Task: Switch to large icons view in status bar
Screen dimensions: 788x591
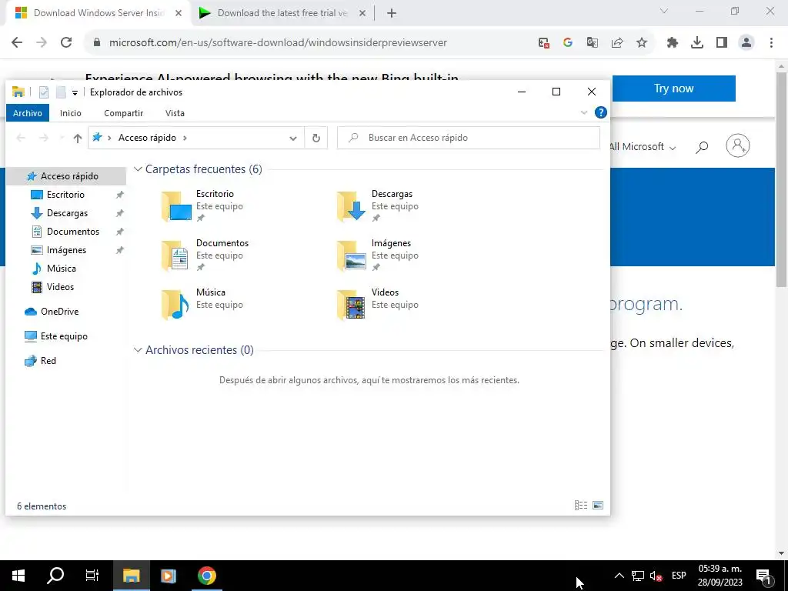Action: (597, 505)
